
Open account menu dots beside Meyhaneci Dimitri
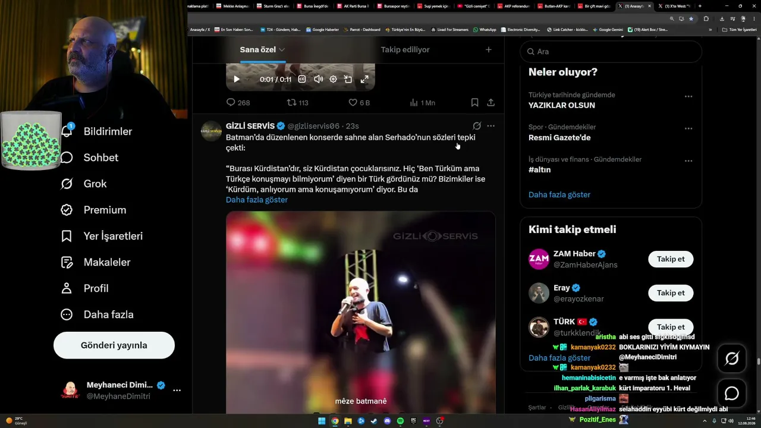click(x=177, y=391)
